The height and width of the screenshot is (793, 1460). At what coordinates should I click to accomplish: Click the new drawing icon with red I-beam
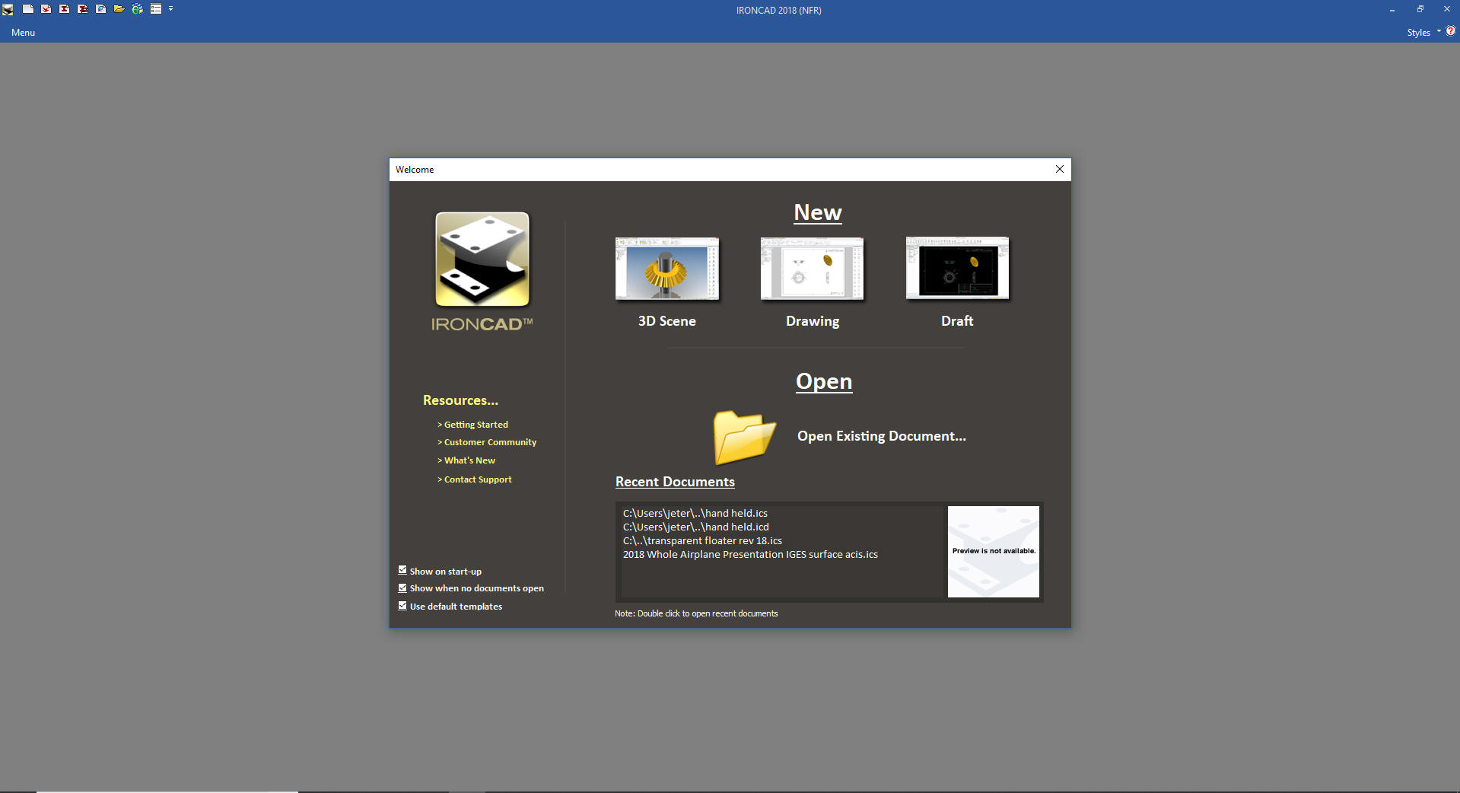(65, 9)
